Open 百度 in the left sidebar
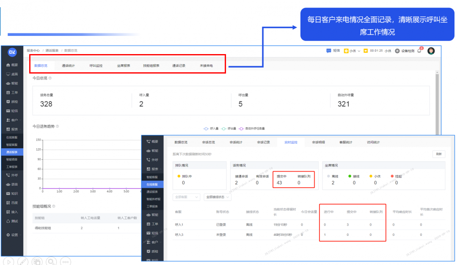This screenshot has height=265, width=457. 12,203
